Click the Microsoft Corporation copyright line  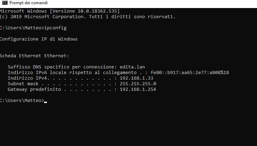88,16
